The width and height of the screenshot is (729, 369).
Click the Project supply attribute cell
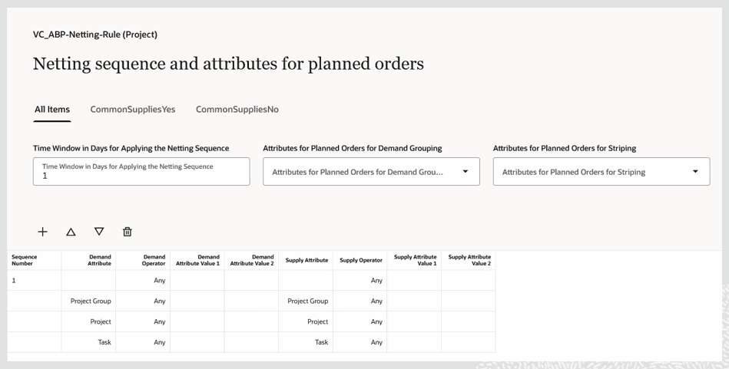coord(307,322)
